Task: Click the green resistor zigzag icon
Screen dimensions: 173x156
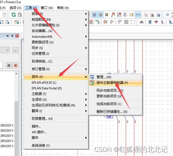Action: click(x=97, y=22)
